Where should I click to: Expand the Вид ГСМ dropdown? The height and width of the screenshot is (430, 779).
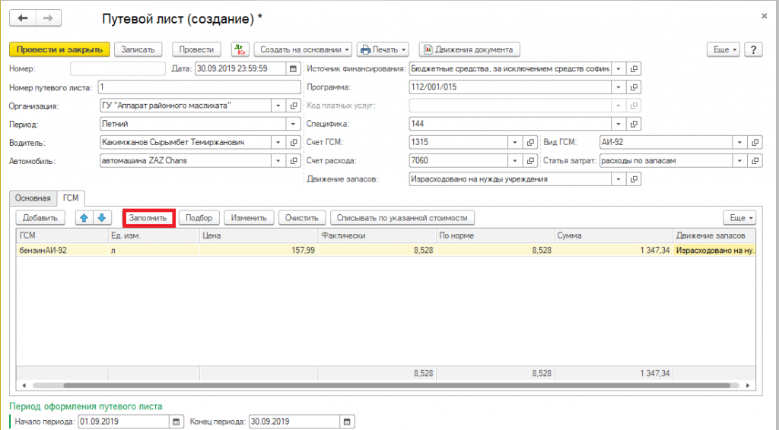[x=739, y=142]
